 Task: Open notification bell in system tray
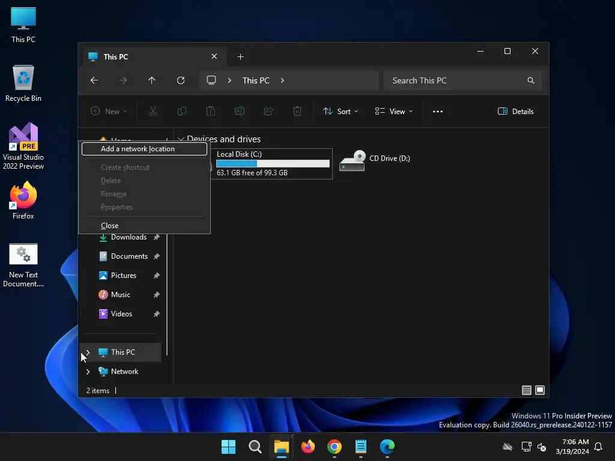[x=598, y=447]
